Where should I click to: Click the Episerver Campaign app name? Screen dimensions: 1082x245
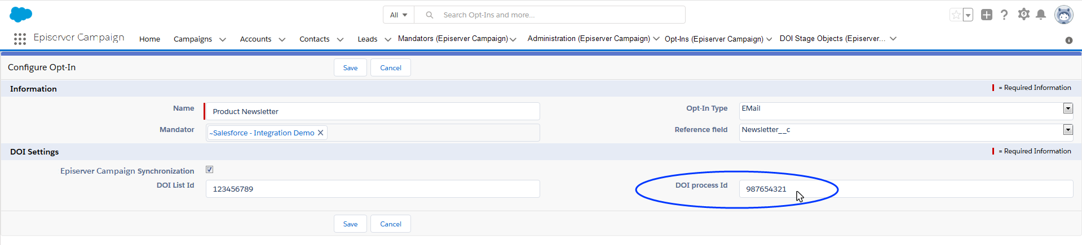(79, 38)
